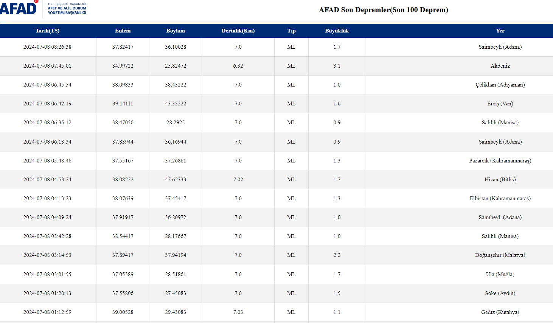
Task: Click magnitude value 3.1 in Akdeniz row
Action: 337,66
